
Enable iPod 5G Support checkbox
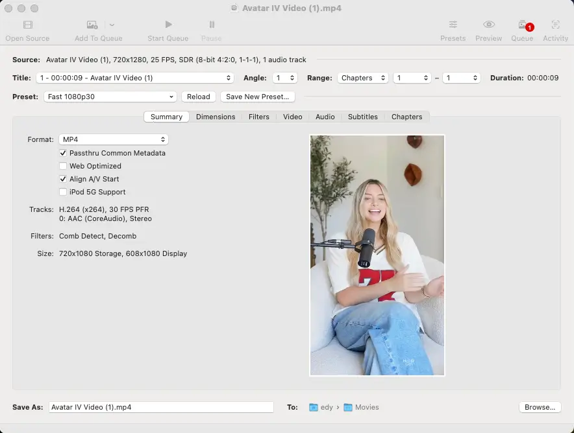63,192
